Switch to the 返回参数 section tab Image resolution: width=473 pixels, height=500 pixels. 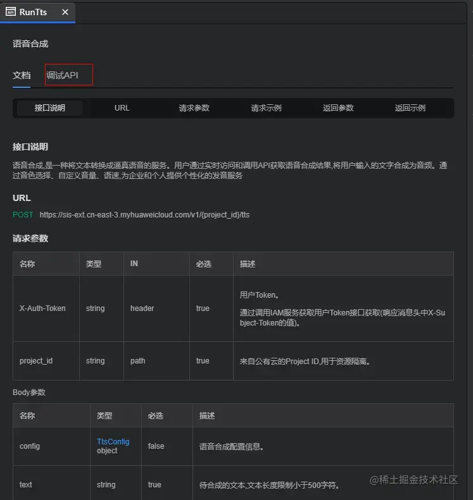point(338,108)
